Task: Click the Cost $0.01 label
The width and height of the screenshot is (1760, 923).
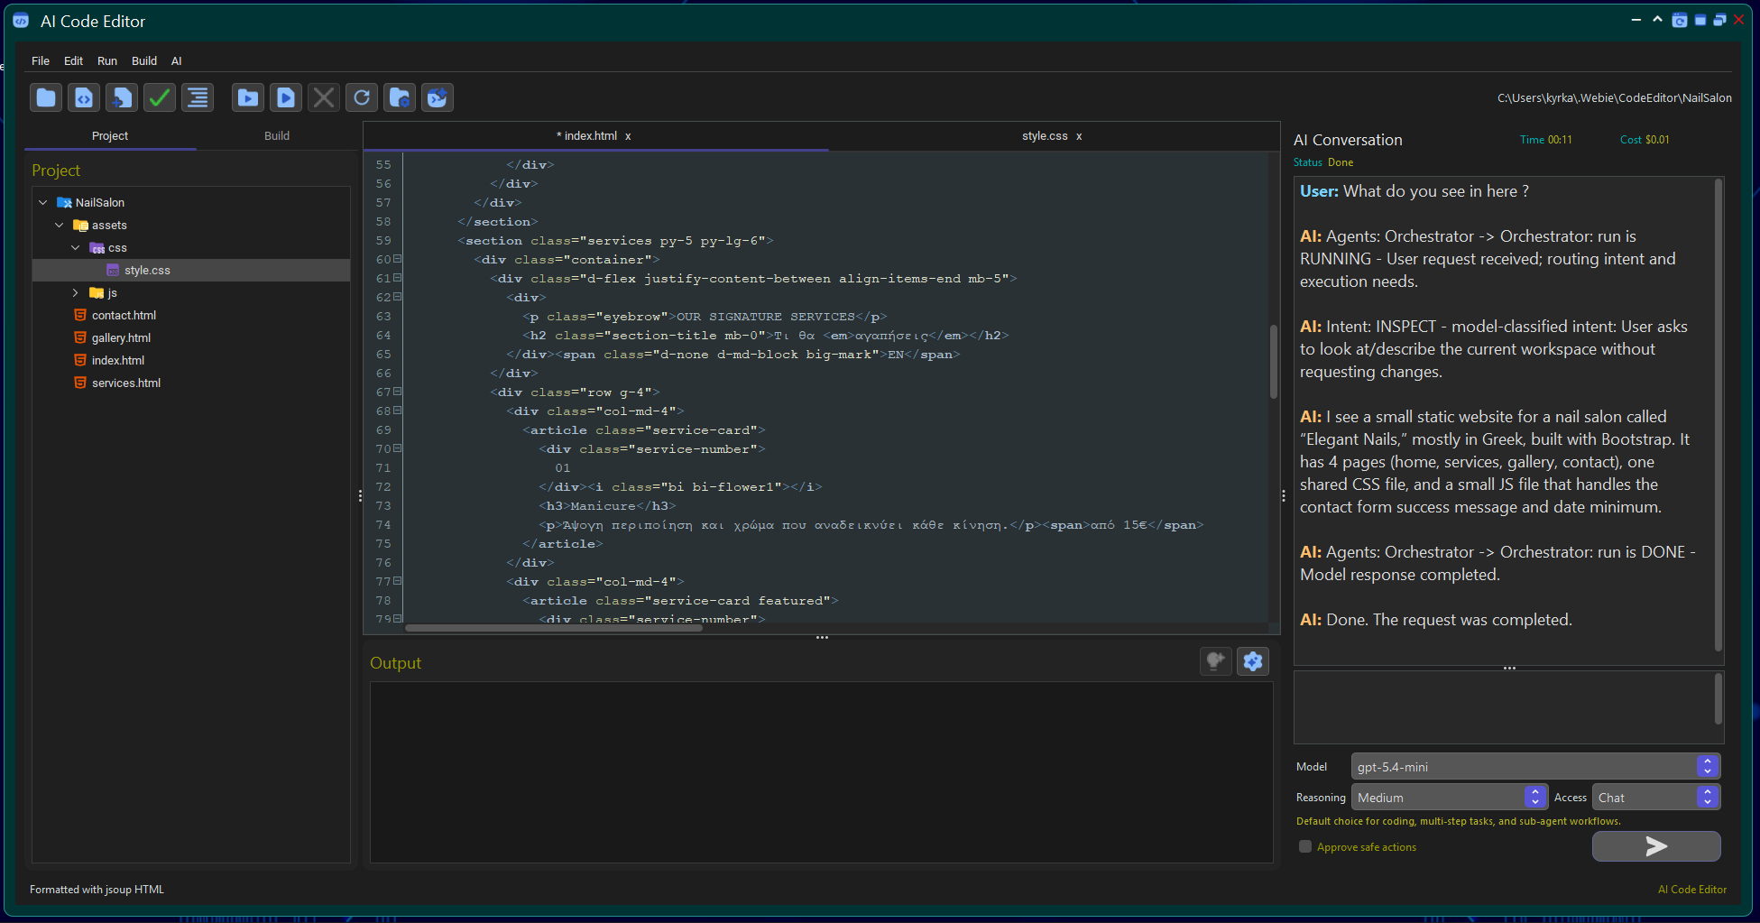Action: pyautogui.click(x=1645, y=140)
